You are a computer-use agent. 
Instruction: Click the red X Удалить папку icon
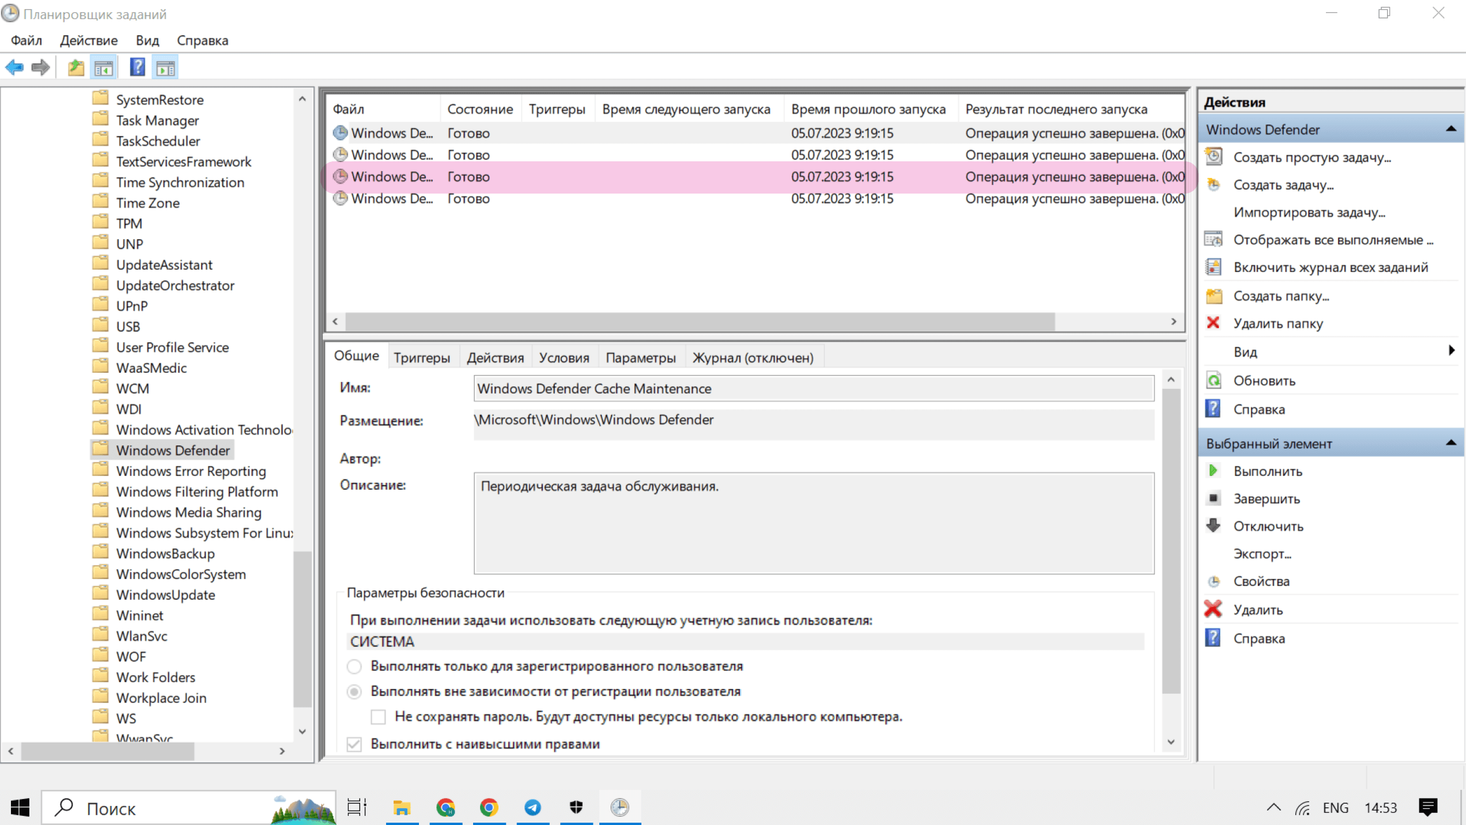(1213, 323)
